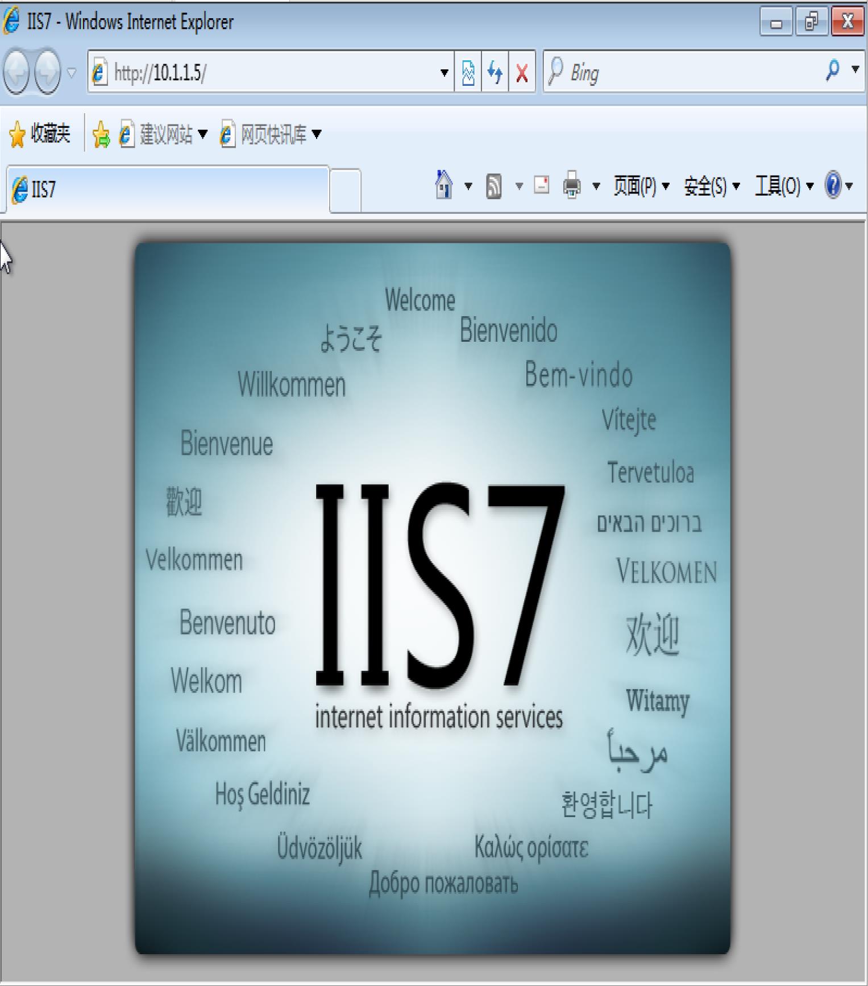This screenshot has height=986, width=868.
Task: Click Add to Favorites Bar star icon
Action: pos(101,135)
